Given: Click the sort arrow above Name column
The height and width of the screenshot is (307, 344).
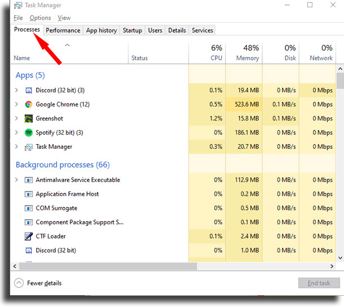Looking at the screenshot, I should click(x=67, y=46).
